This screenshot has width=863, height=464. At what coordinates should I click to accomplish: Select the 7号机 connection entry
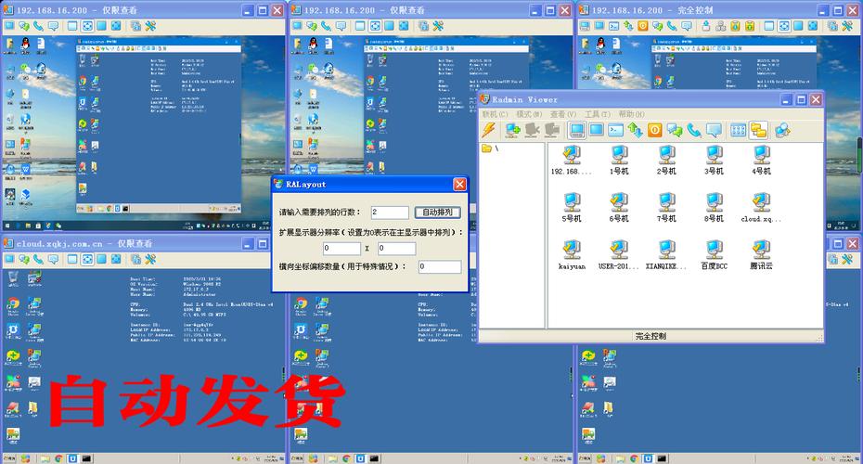(x=666, y=208)
